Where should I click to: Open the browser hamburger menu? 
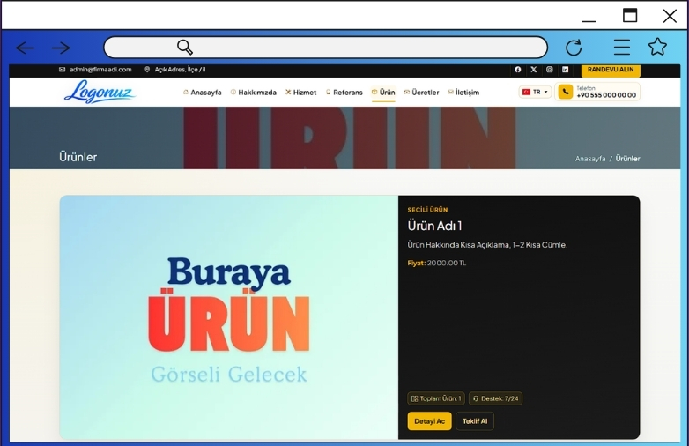tap(622, 47)
